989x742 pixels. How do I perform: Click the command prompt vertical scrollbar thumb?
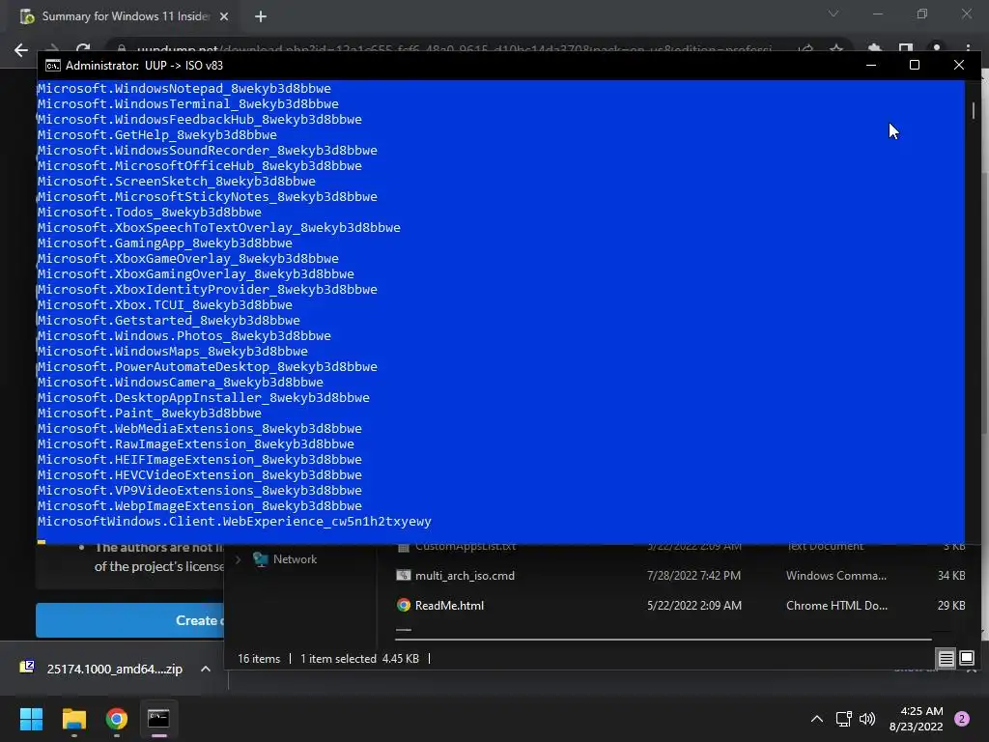tap(974, 110)
